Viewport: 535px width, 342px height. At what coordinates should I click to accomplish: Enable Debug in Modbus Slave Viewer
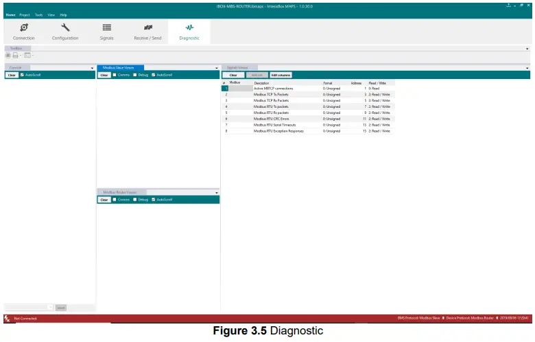tap(134, 75)
